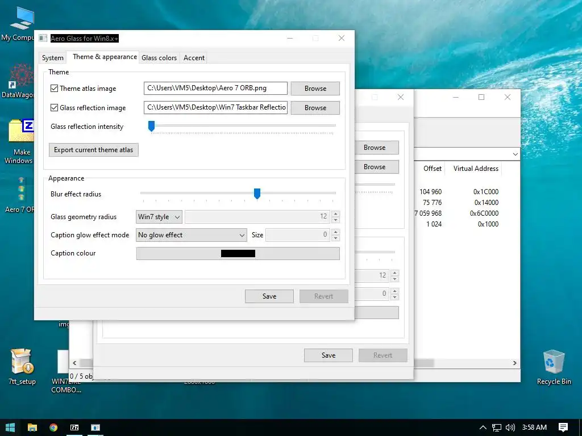Click Revert in the front window

323,296
